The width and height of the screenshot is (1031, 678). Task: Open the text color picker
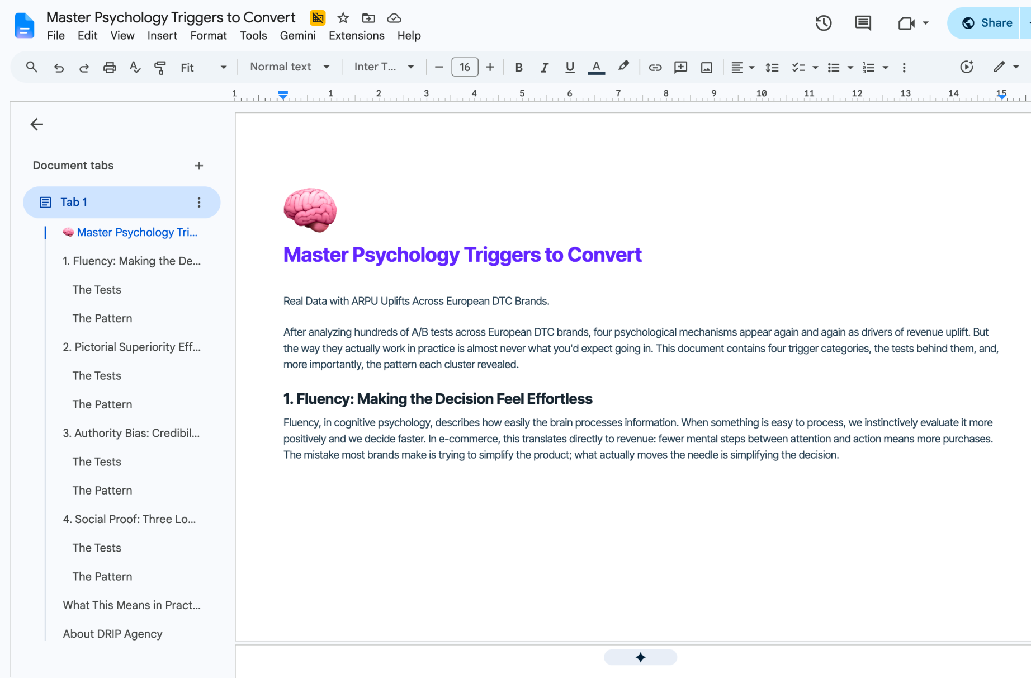597,67
